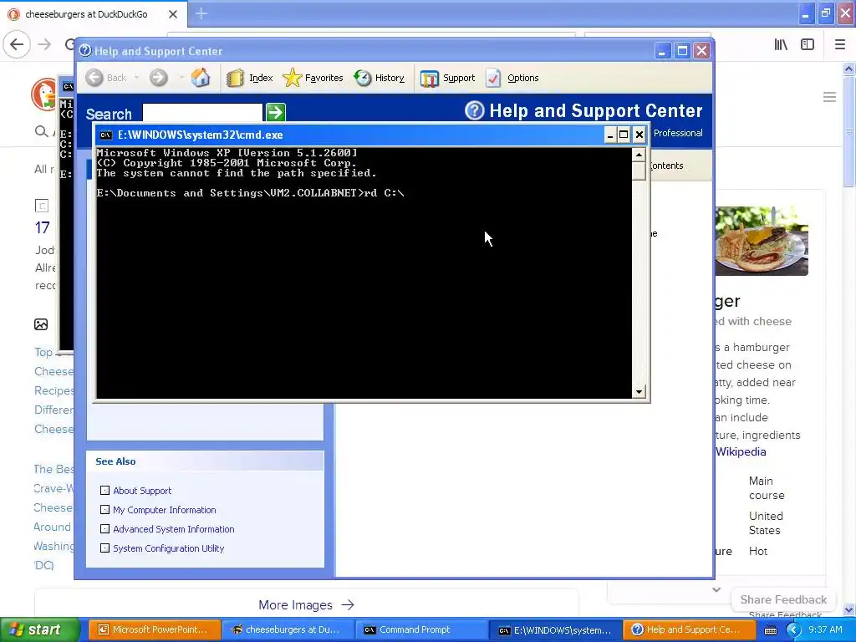856x642 pixels.
Task: Expand hidden tray icons arrow
Action: point(793,630)
